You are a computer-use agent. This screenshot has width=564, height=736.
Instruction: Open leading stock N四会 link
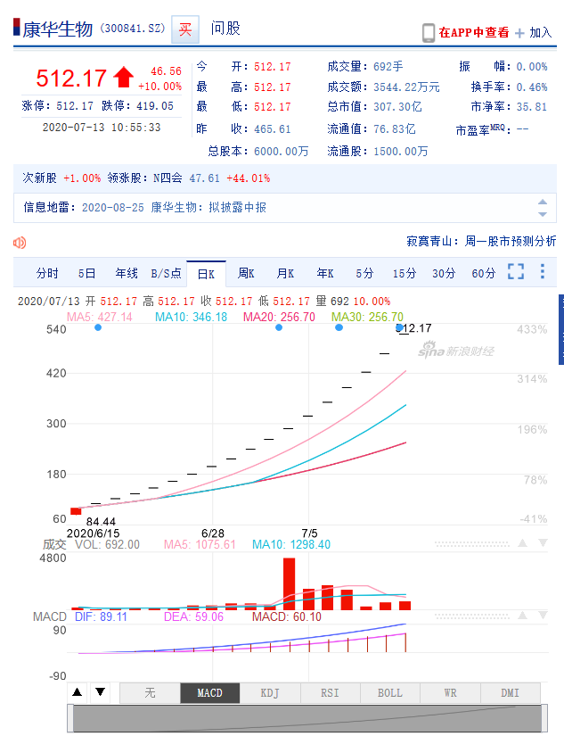(168, 178)
